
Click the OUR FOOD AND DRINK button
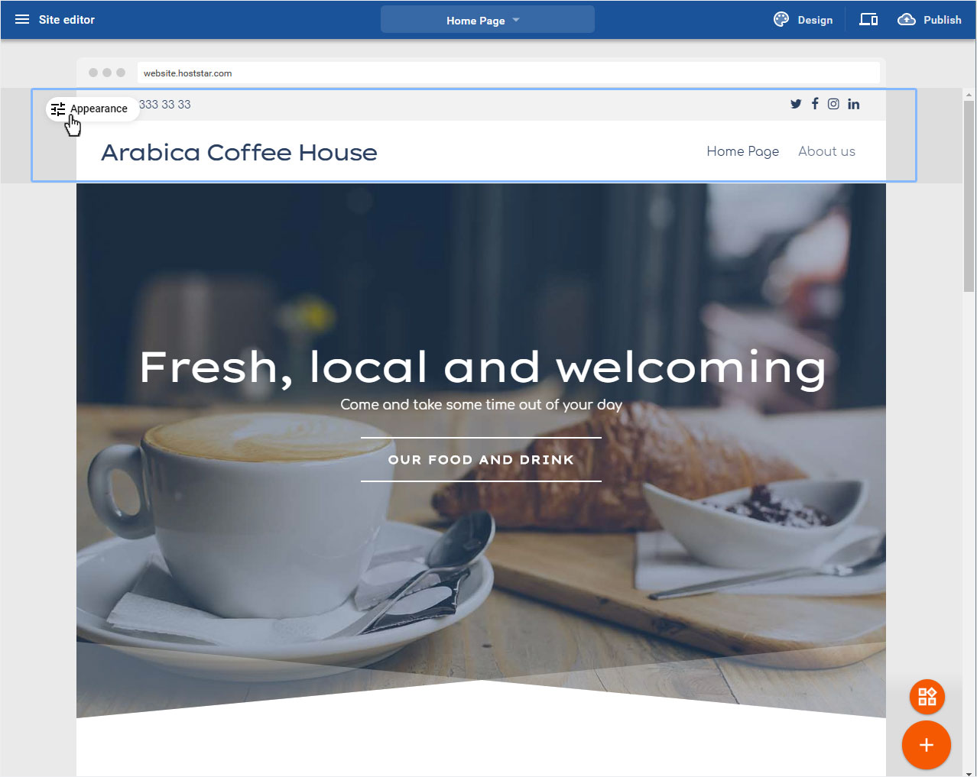(481, 459)
